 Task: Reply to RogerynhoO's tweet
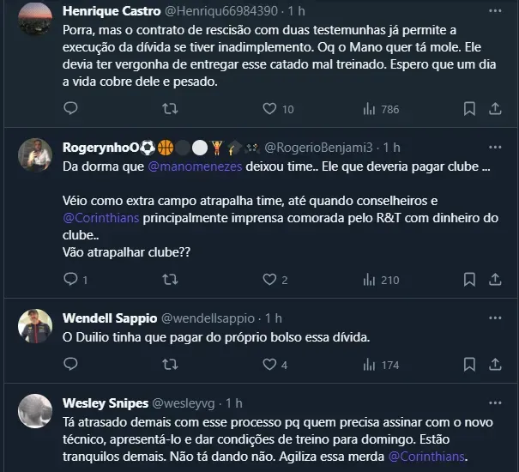(71, 279)
